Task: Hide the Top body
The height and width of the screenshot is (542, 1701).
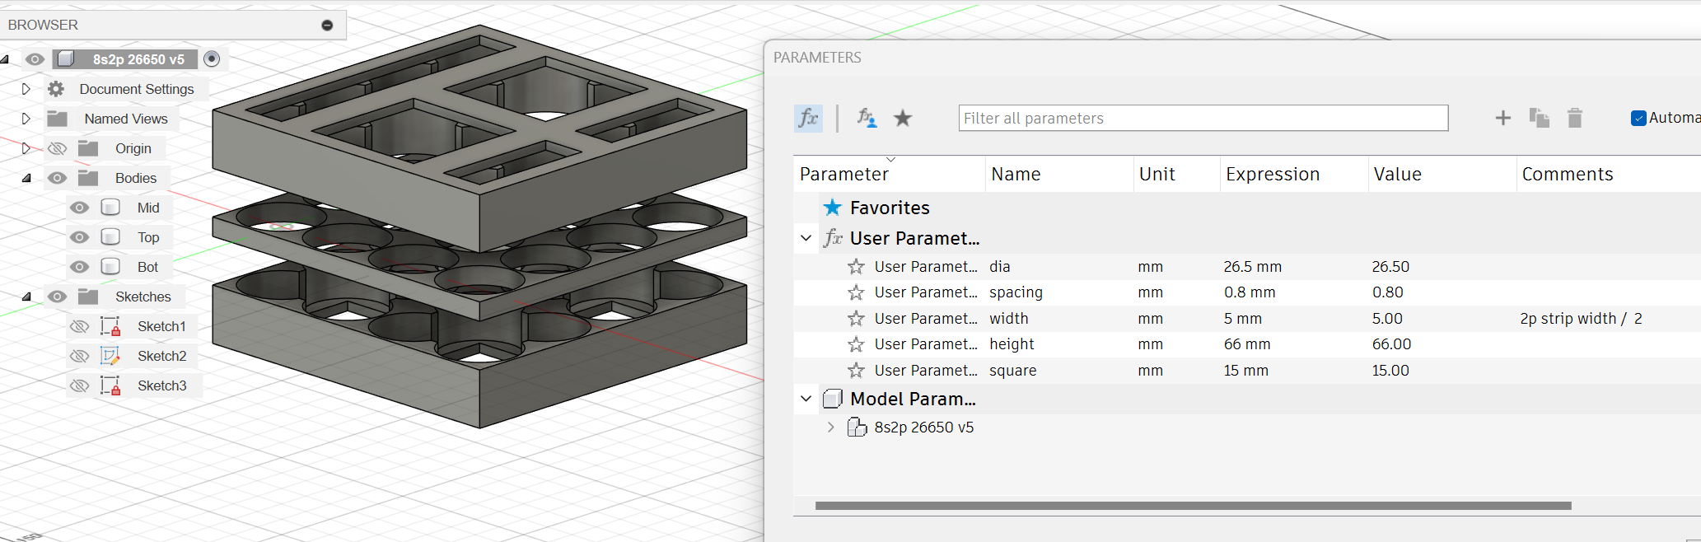Action: [x=79, y=237]
